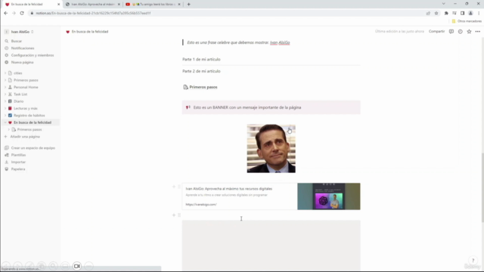
Task: Collapse En busca de la felicidad page
Action: click(5, 122)
